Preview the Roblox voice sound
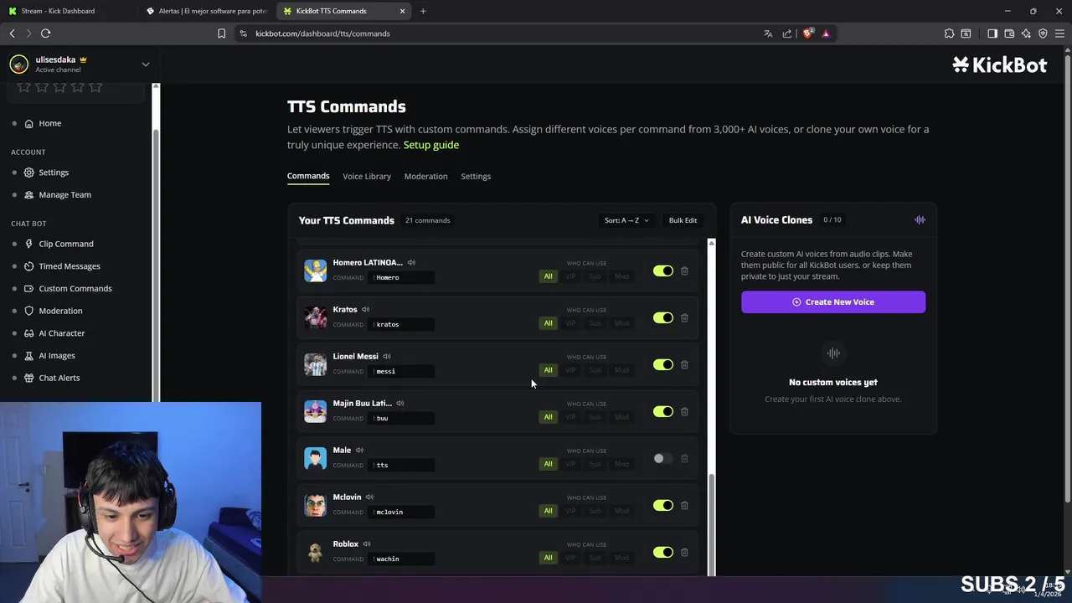 point(367,544)
